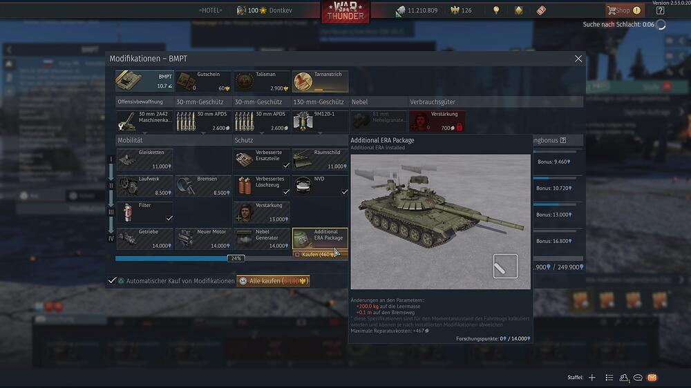Open the help question mark icon at top right
The image size is (691, 388).
[x=660, y=10]
